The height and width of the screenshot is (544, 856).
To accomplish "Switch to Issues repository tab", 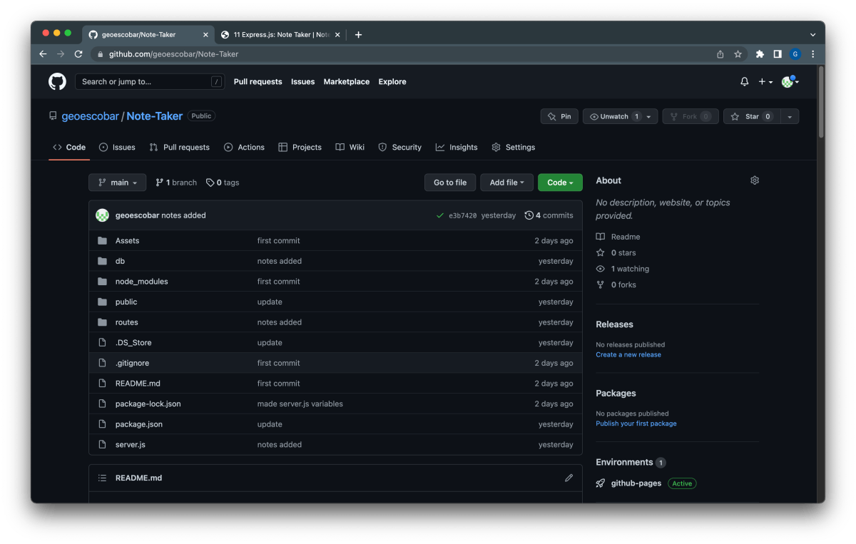I will pyautogui.click(x=117, y=147).
